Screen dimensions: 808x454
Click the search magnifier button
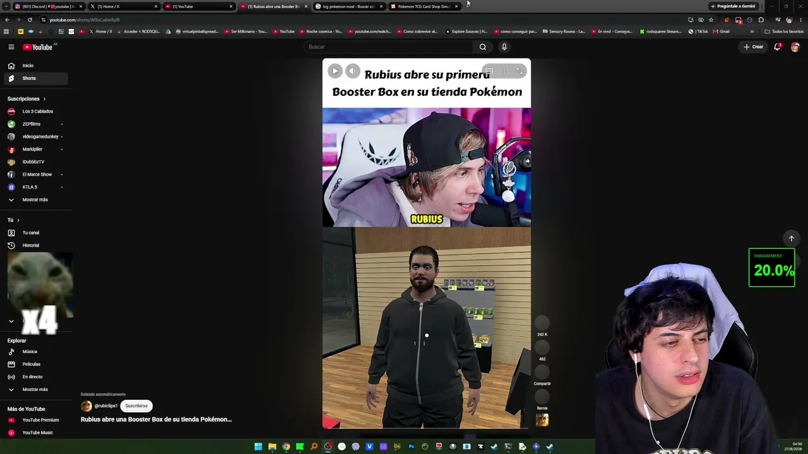(x=482, y=47)
